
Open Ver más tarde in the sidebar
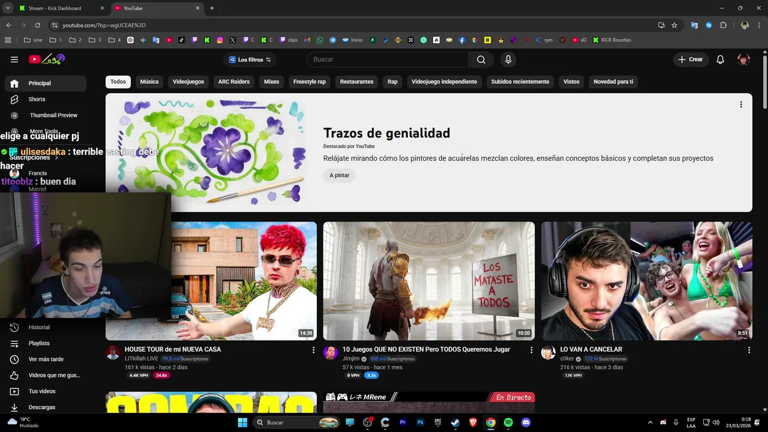46,359
